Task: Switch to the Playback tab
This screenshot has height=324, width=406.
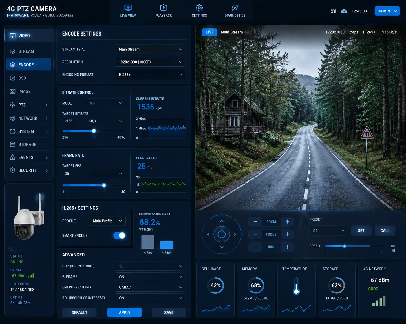Action: pos(164,11)
